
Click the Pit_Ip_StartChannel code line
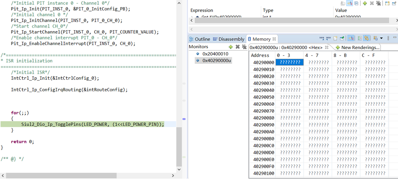(85, 32)
